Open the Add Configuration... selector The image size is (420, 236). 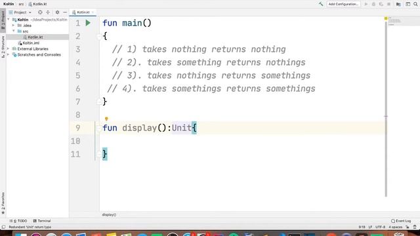(343, 4)
